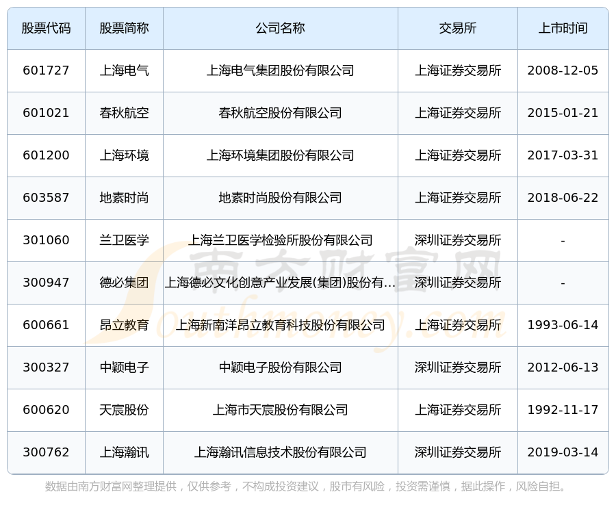Select company 上海电气集团股份有限公司
Image resolution: width=616 pixels, height=505 pixels.
281,70
